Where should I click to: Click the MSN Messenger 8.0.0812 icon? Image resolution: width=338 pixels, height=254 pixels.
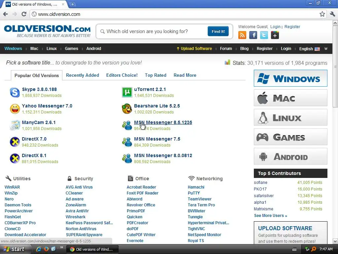point(127,158)
